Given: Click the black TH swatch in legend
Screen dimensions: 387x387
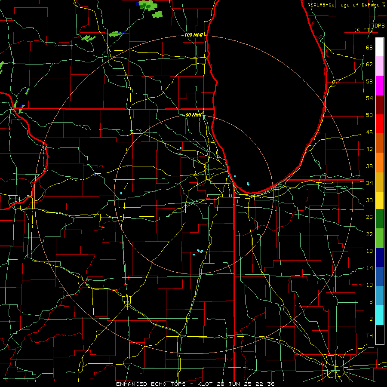Looking at the screenshot, I should (380, 334).
